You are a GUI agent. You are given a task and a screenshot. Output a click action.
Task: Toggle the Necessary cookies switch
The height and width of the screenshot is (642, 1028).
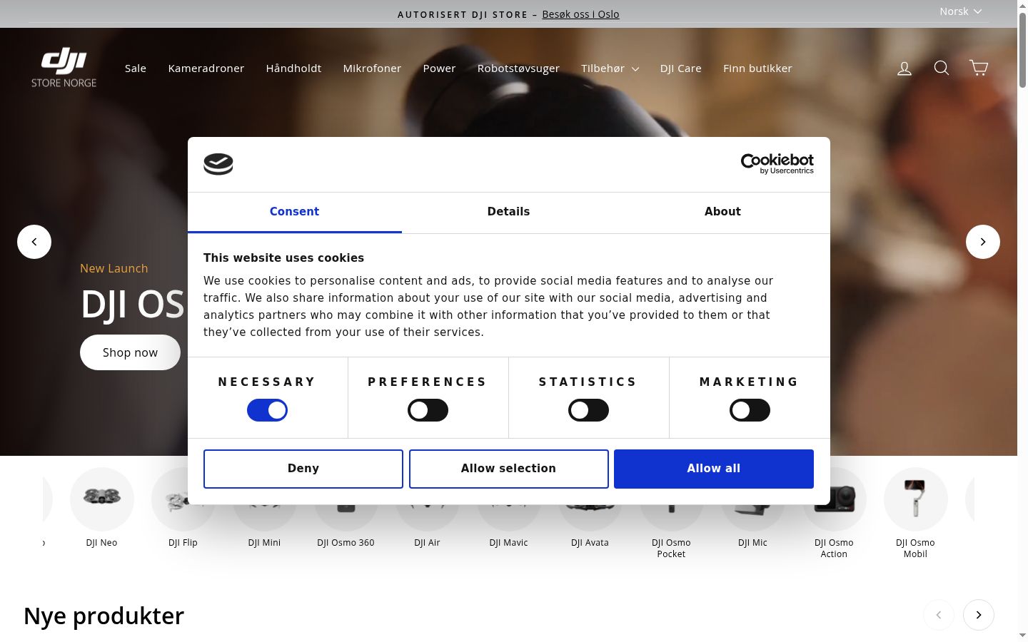pos(267,410)
